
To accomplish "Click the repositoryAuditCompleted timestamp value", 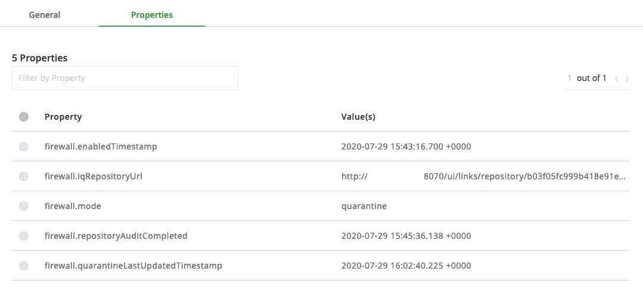I will 406,235.
